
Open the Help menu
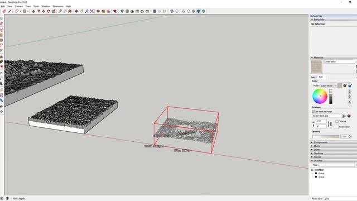[x=68, y=6]
